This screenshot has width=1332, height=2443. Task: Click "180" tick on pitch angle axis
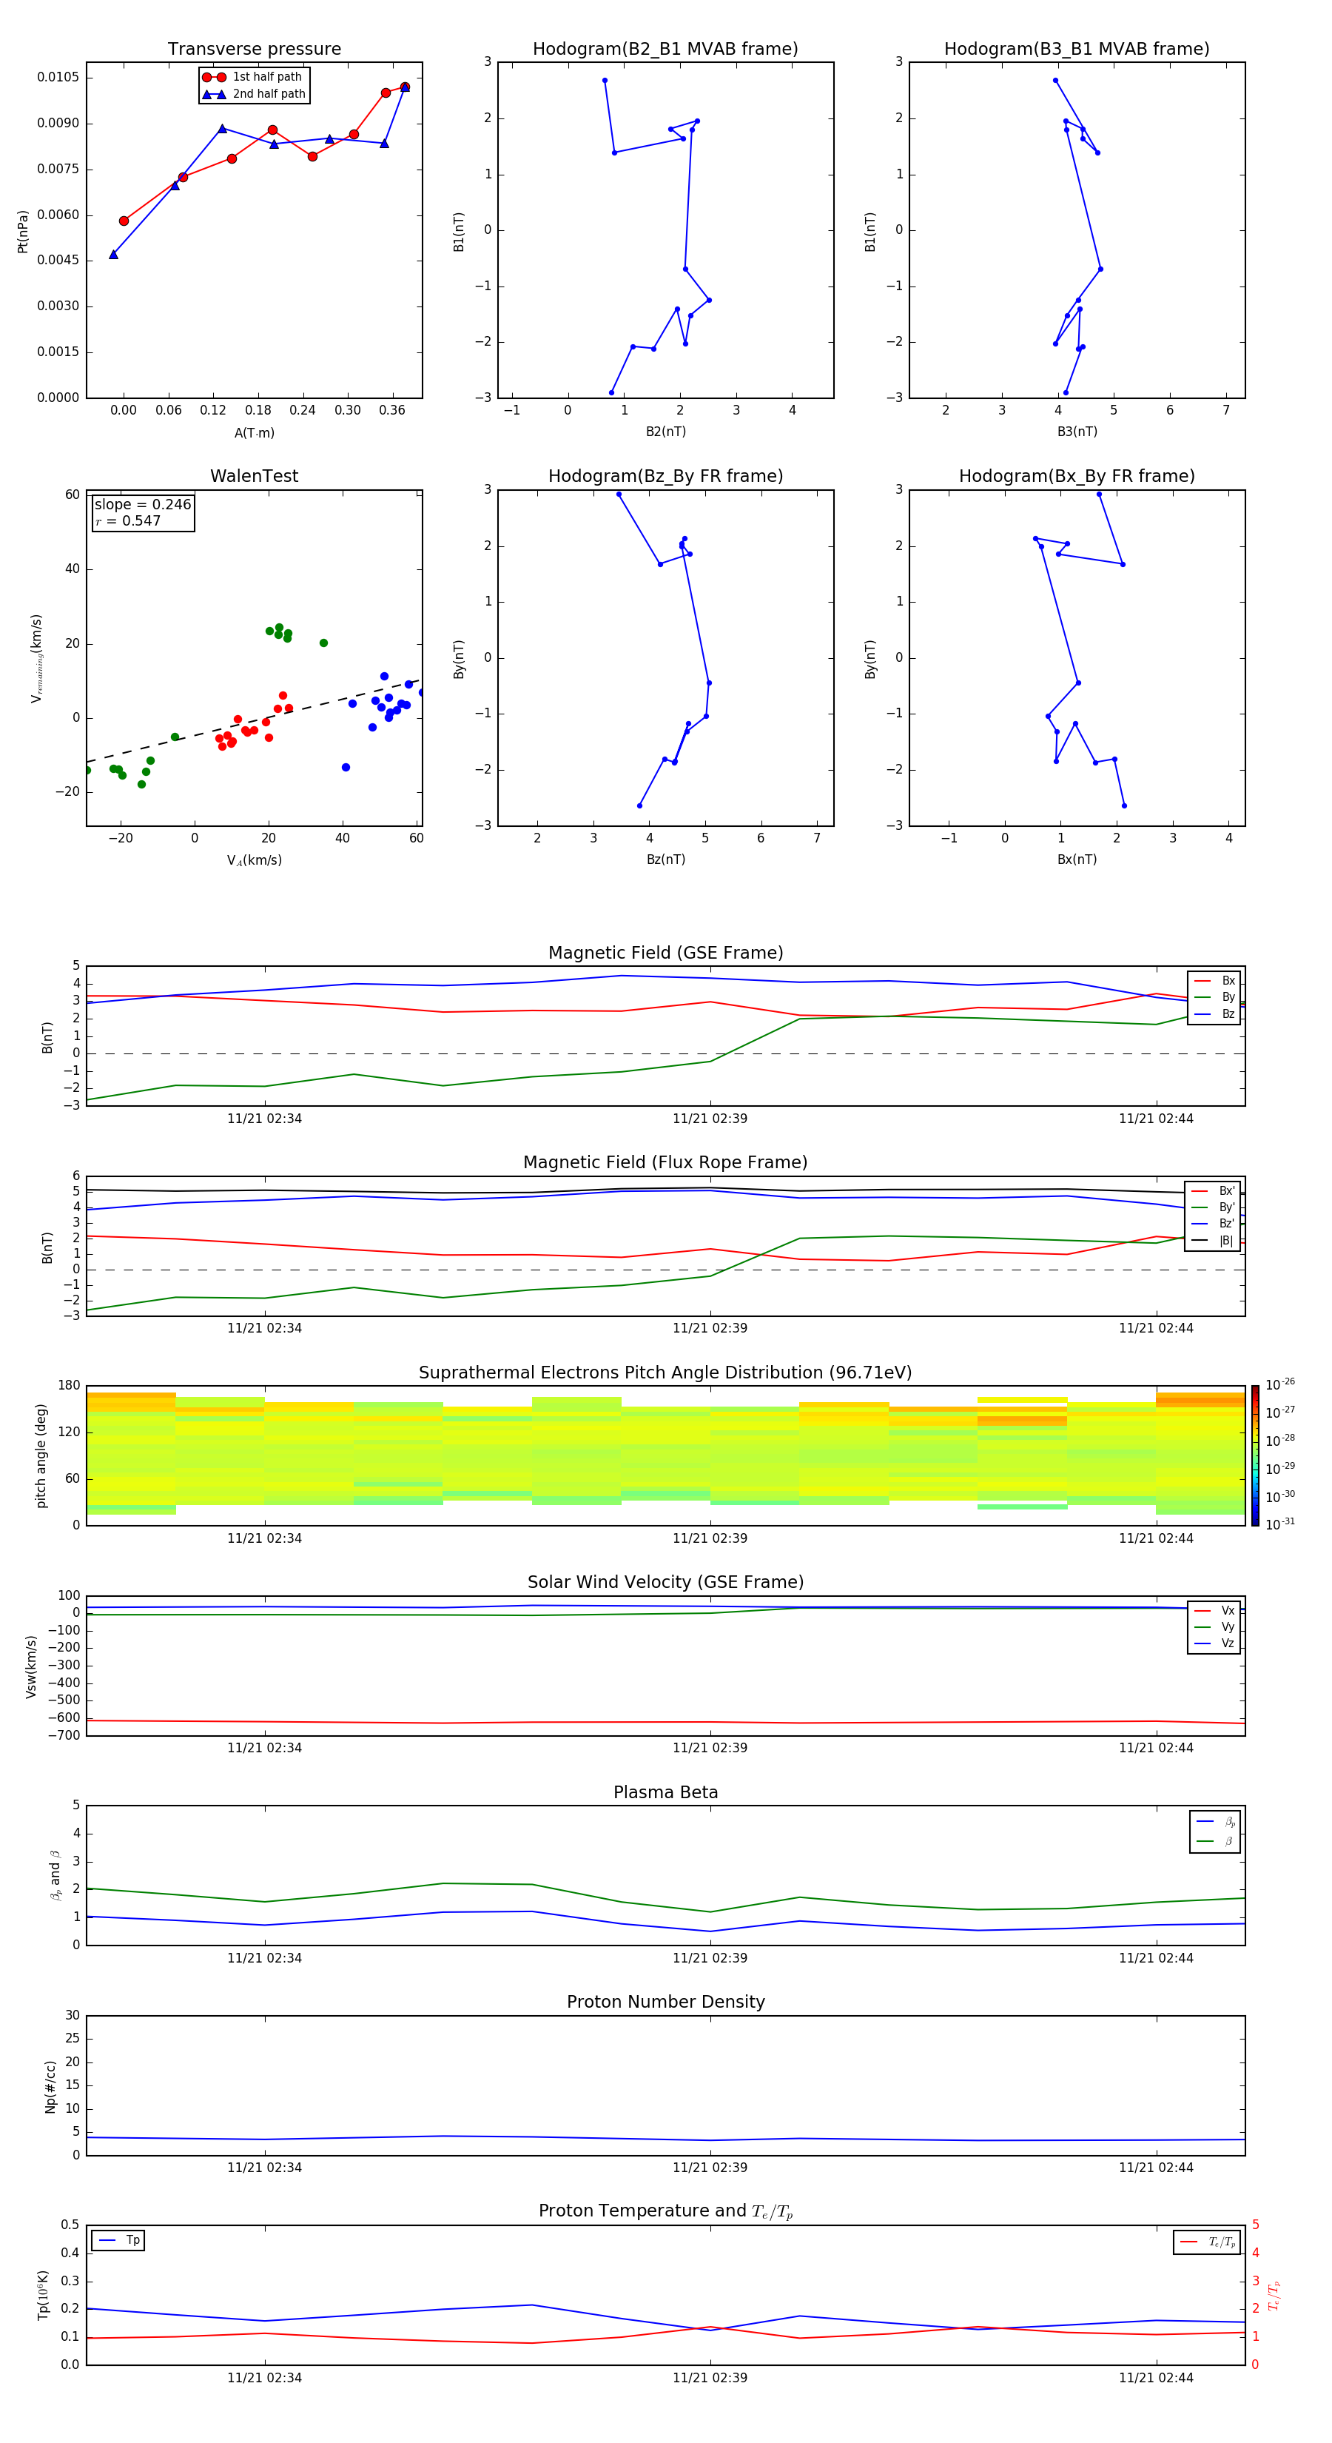70,1386
